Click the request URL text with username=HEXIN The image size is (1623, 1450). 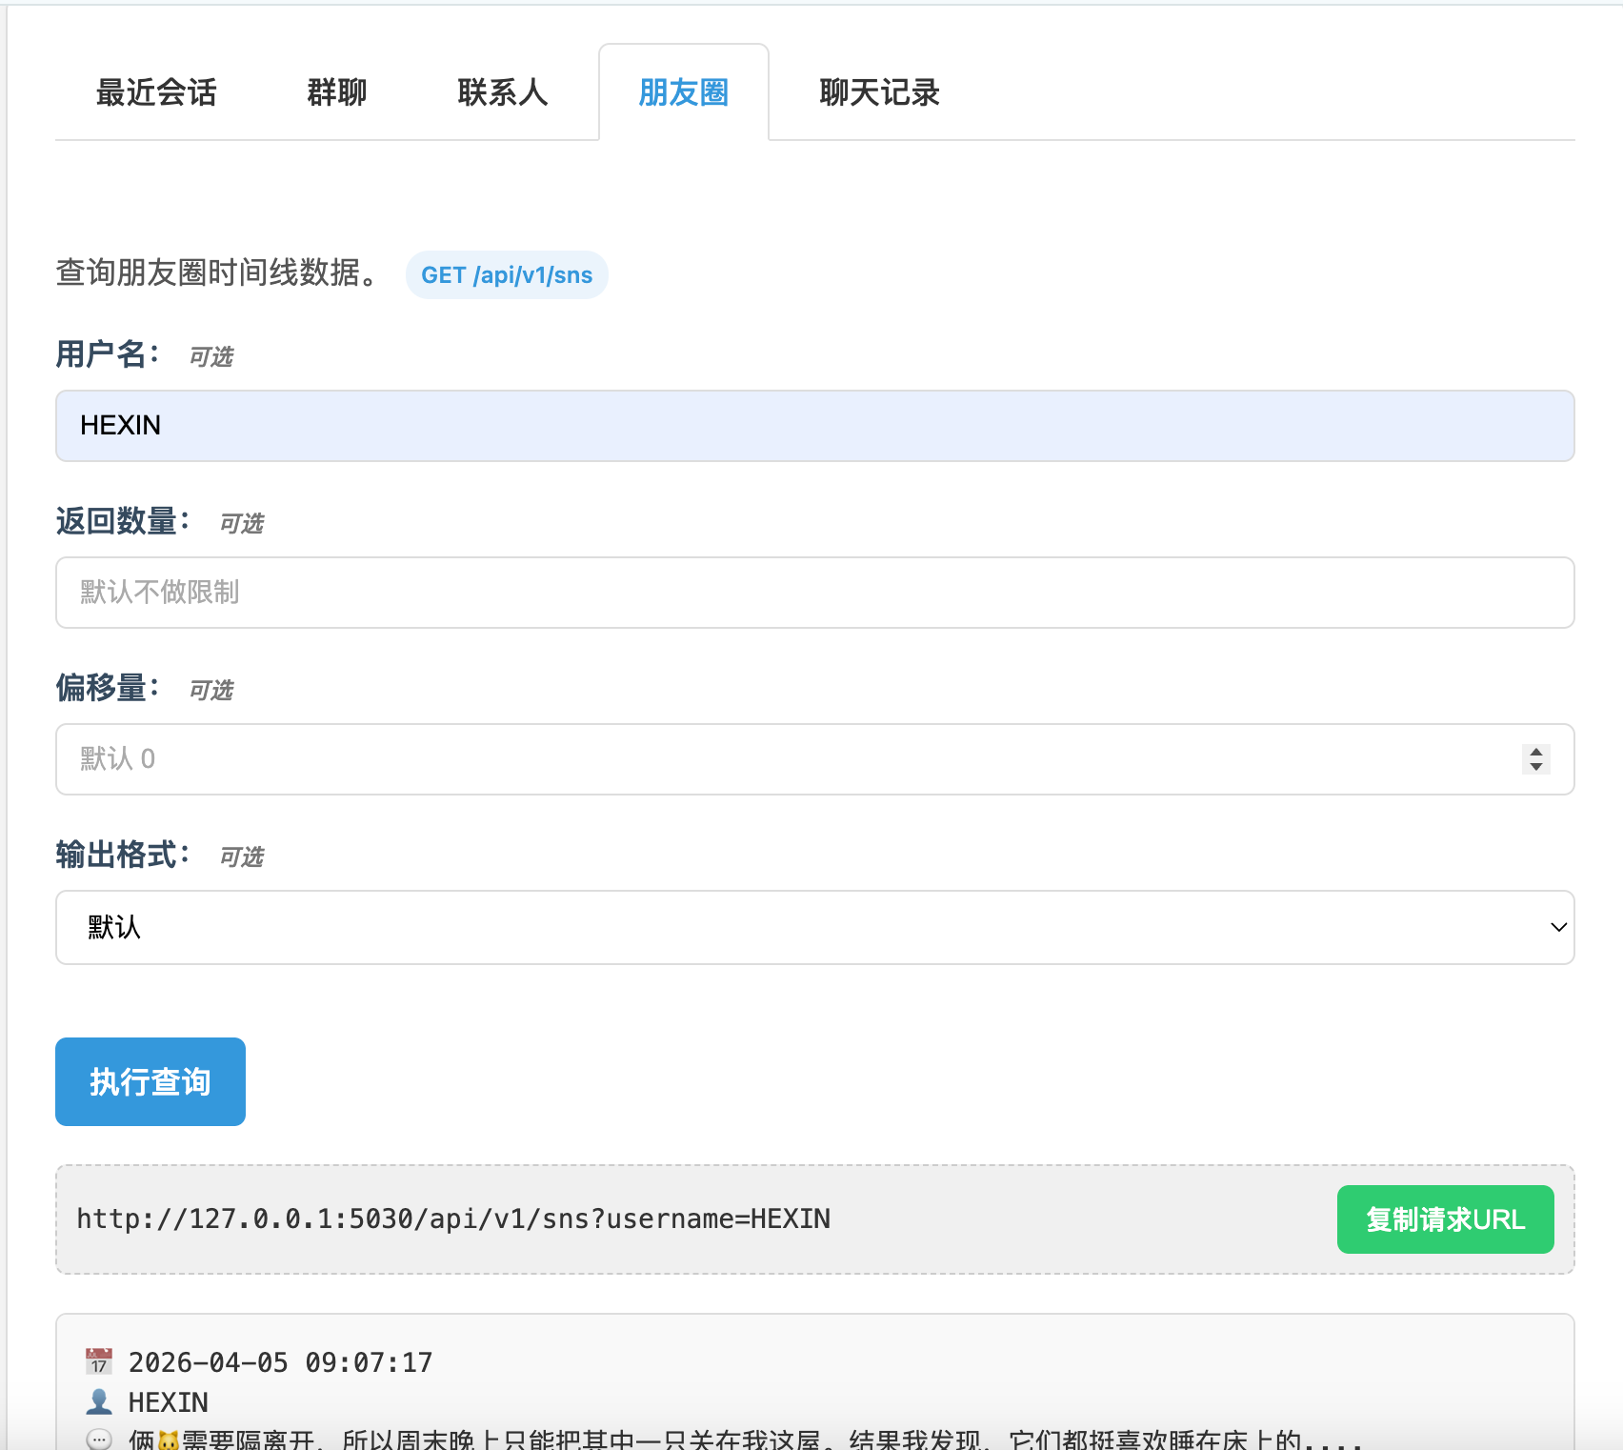point(453,1219)
